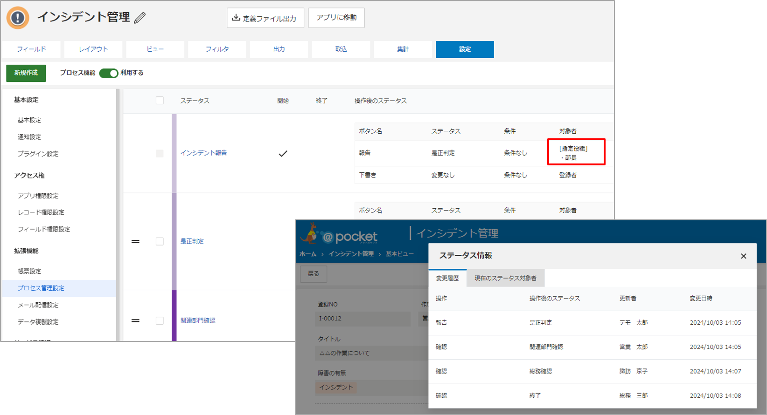
Task: Click the 終了 status cell in dialog
Action: pos(535,395)
